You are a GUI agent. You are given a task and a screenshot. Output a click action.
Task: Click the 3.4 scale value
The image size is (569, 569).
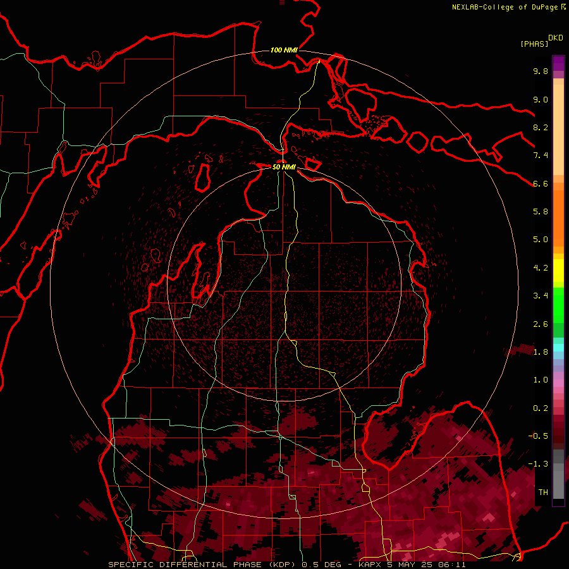tap(541, 296)
